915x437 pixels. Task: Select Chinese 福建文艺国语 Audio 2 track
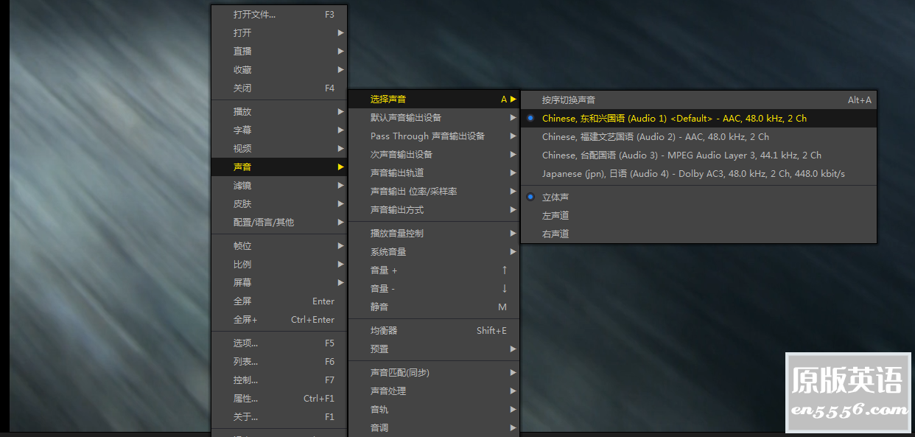click(655, 137)
